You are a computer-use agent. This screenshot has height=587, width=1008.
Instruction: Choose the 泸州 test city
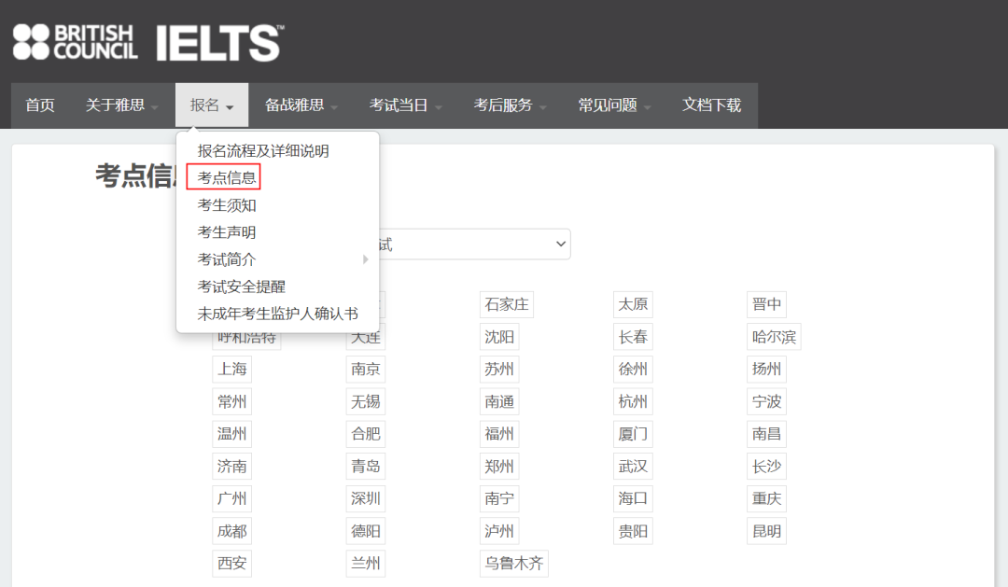[x=498, y=532]
